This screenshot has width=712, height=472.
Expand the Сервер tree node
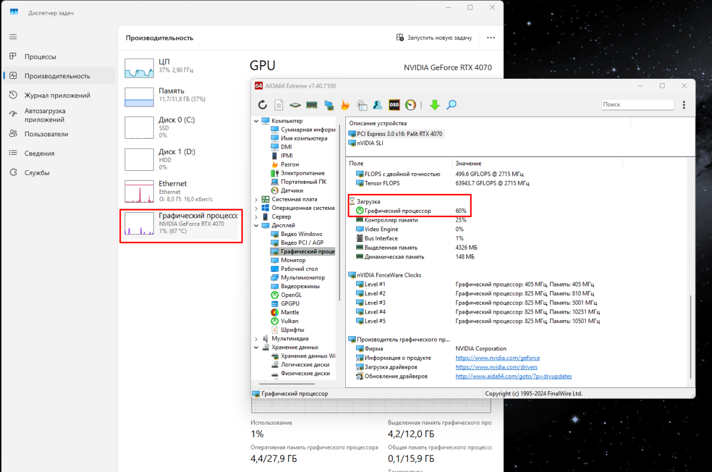click(256, 217)
